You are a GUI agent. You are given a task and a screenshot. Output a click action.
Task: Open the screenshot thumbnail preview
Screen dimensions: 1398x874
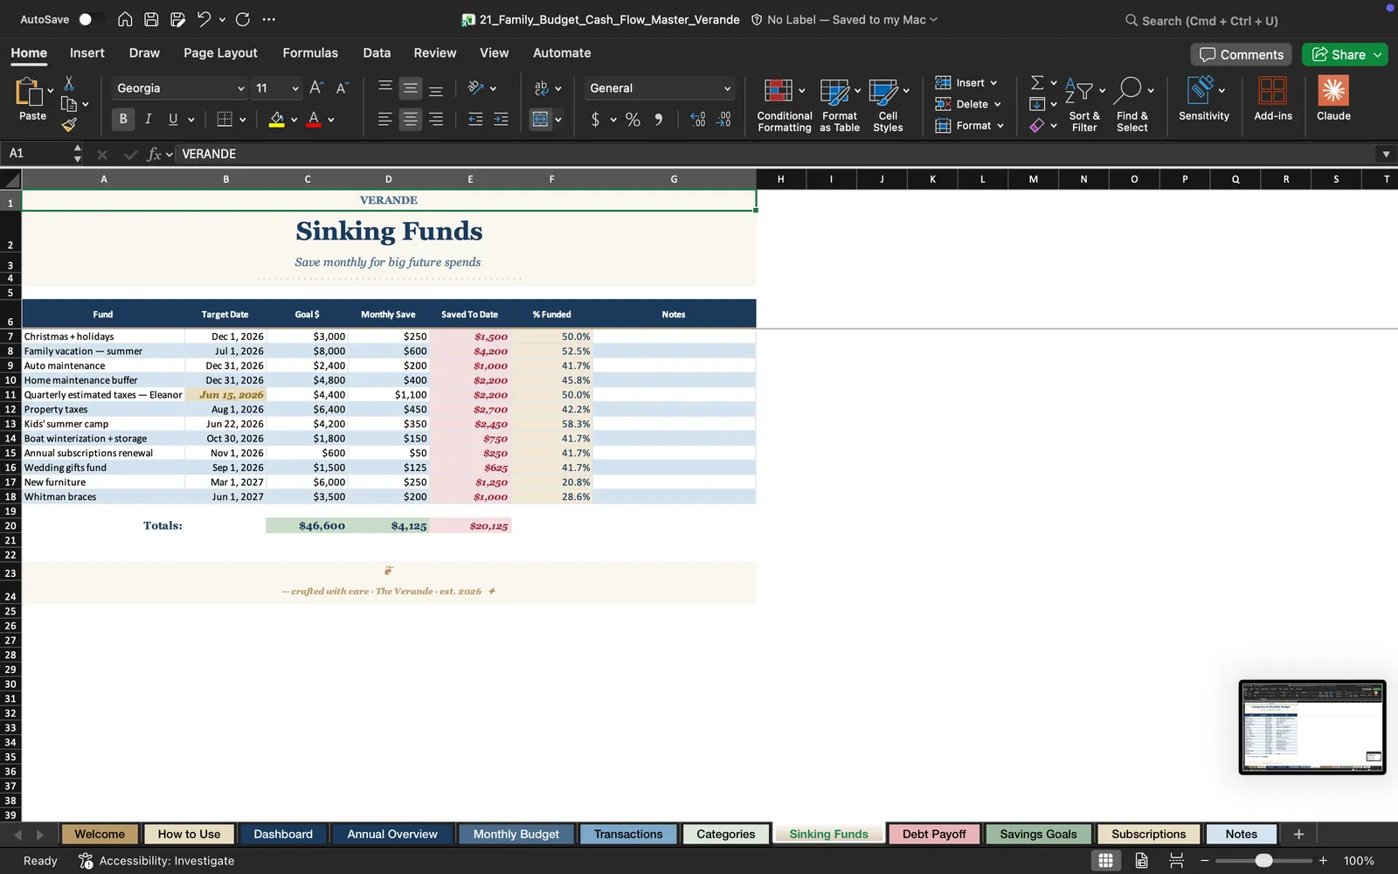pos(1312,727)
